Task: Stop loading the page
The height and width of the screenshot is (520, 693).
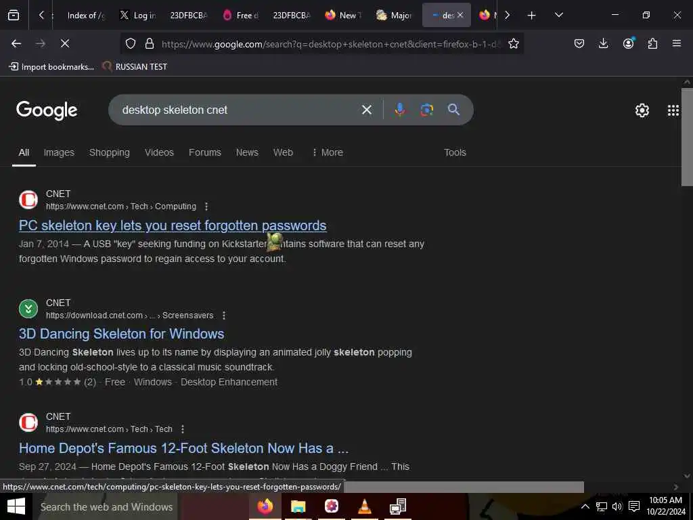Action: click(x=64, y=43)
